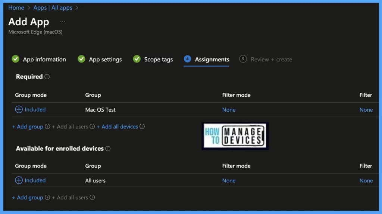Edit Filter None for Mac OS Test row

coord(366,110)
